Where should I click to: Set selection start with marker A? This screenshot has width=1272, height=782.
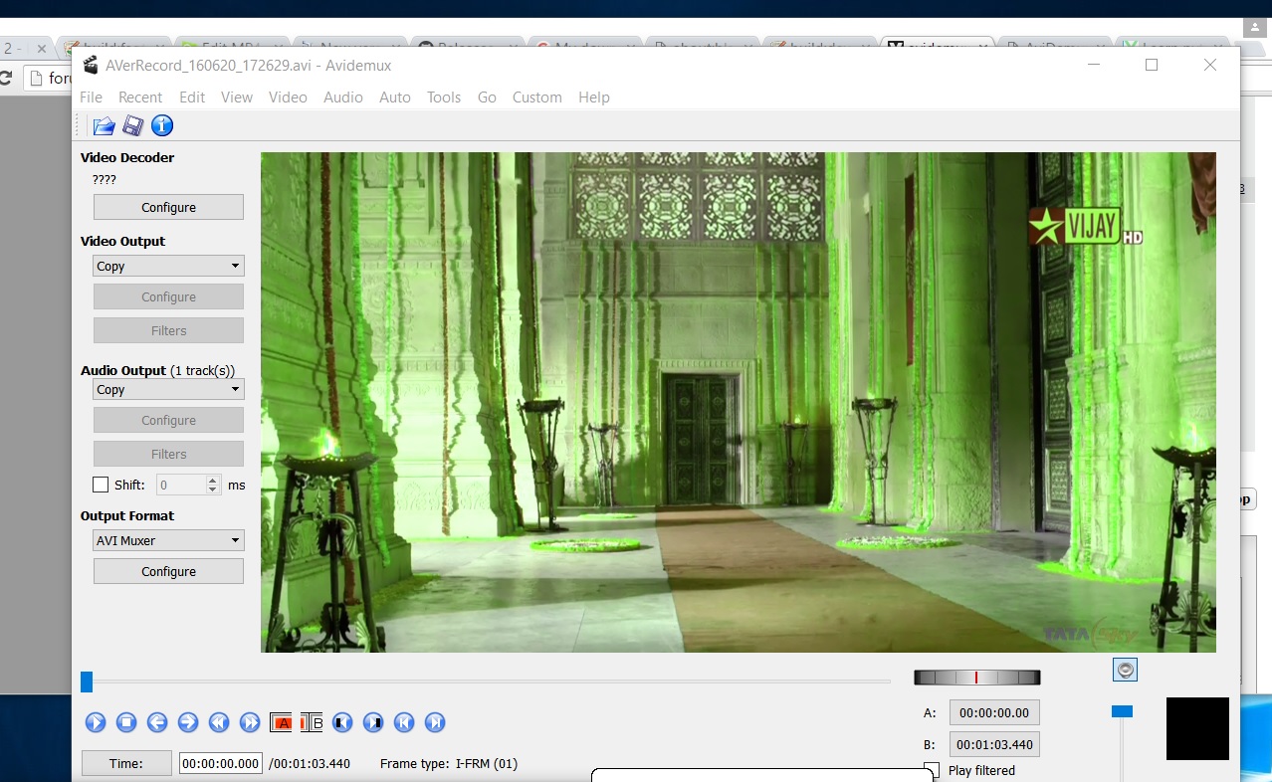[281, 722]
